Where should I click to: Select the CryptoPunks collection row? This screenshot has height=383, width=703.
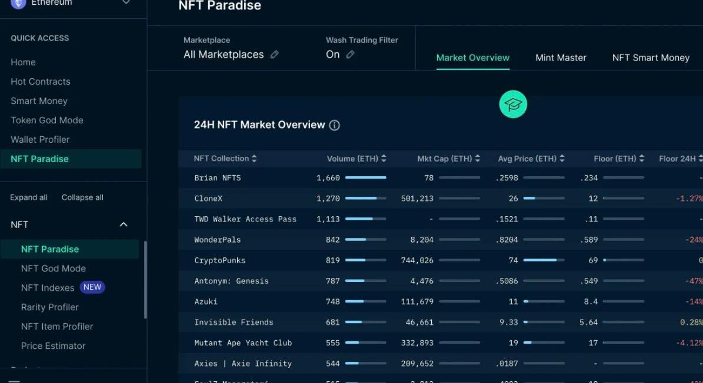tap(440, 260)
